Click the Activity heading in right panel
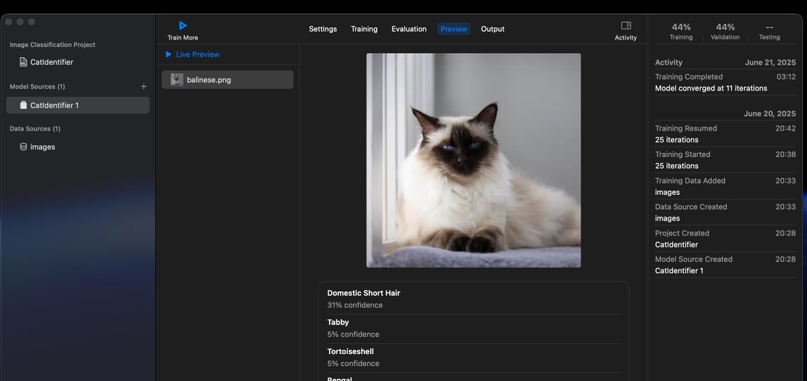 point(668,62)
